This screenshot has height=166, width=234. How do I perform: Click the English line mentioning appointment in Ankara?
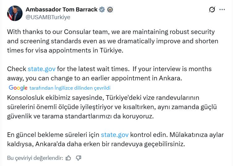point(94,78)
